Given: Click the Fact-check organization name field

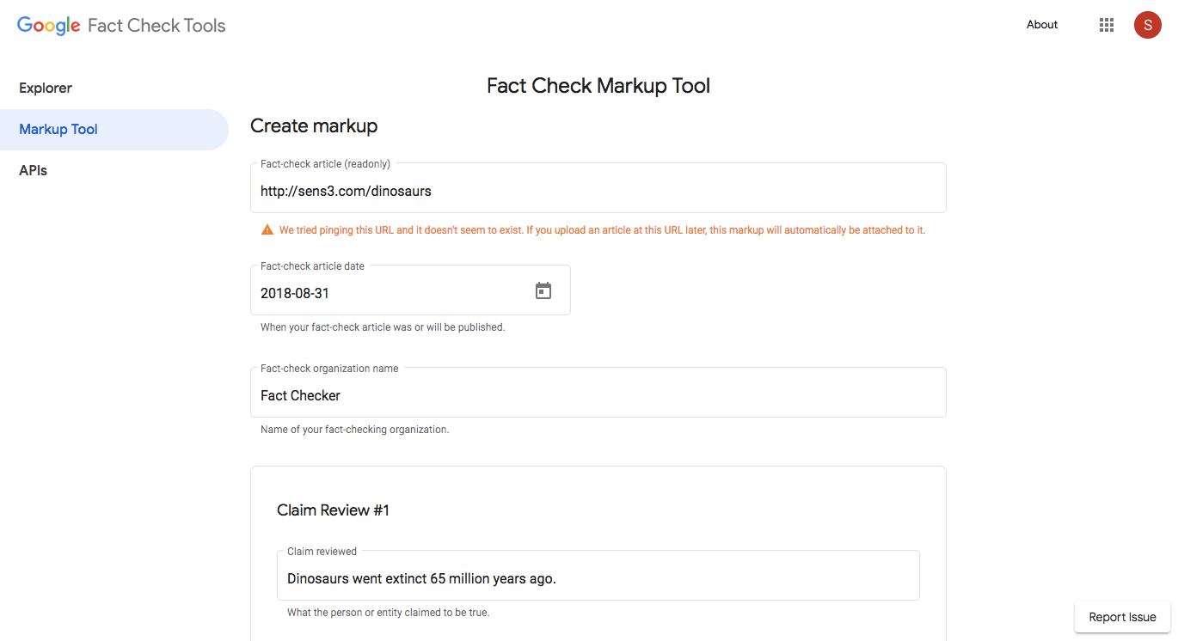Looking at the screenshot, I should point(598,395).
